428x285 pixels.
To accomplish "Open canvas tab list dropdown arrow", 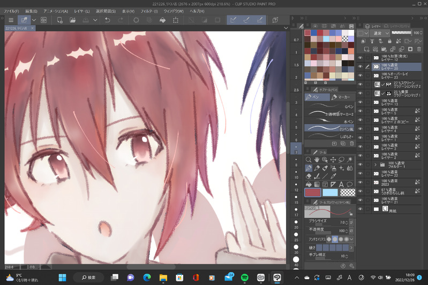I will (286, 28).
